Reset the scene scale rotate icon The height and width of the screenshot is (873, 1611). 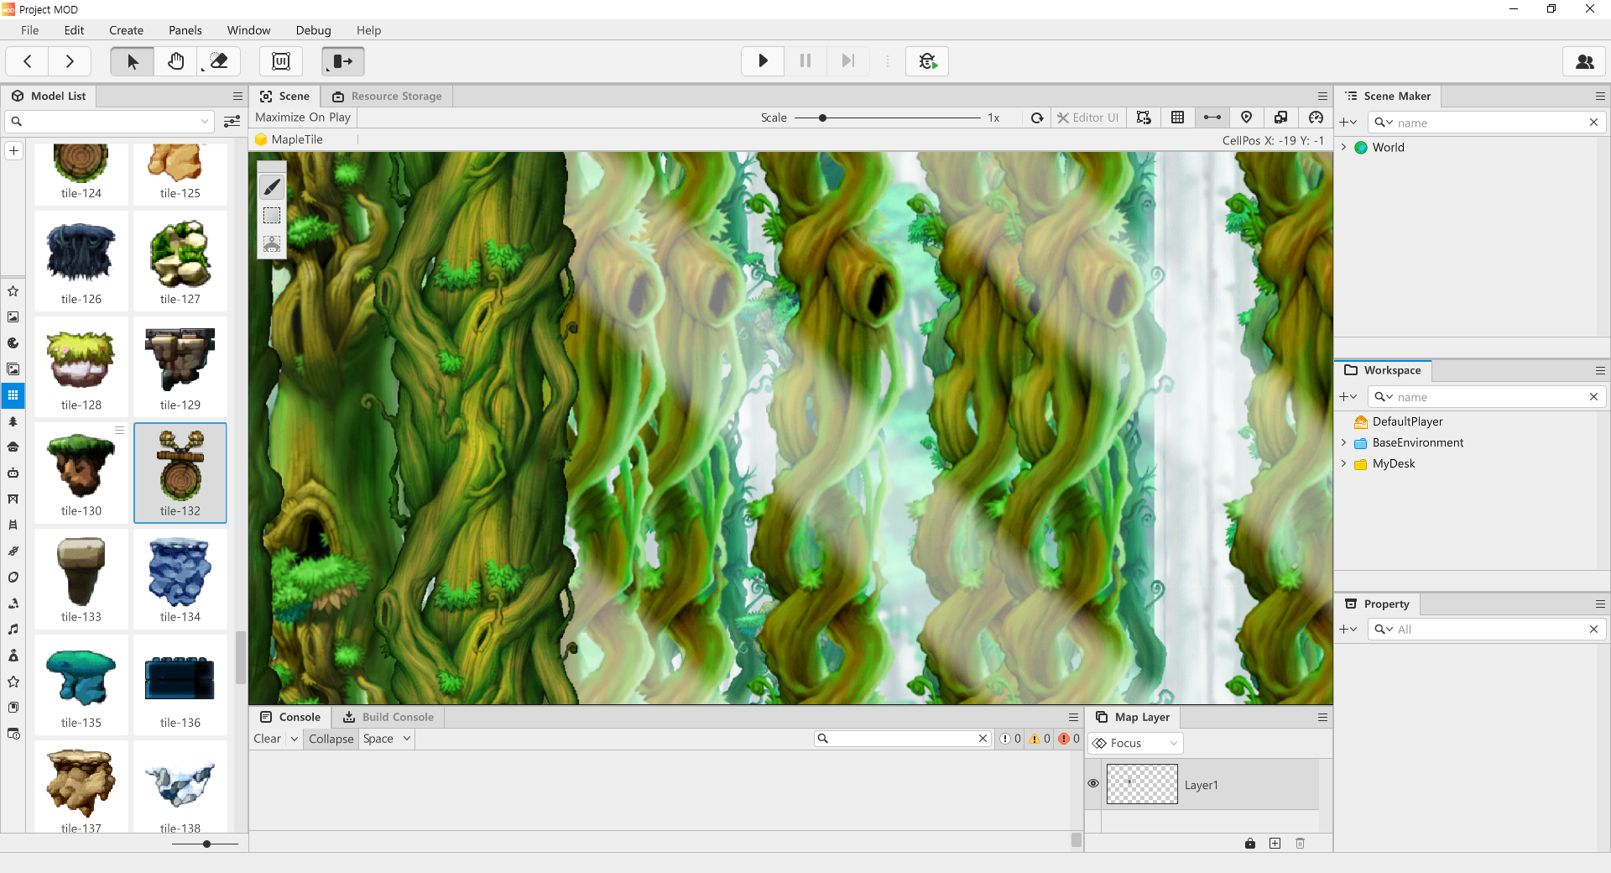coord(1038,118)
